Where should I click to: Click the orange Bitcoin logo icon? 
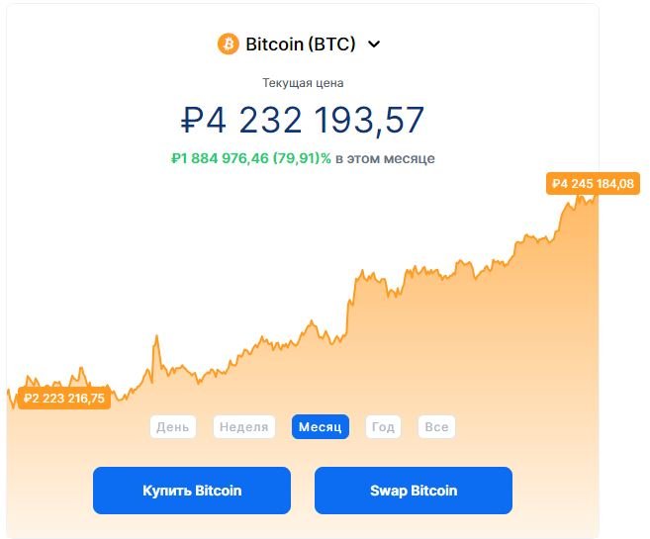click(x=228, y=44)
